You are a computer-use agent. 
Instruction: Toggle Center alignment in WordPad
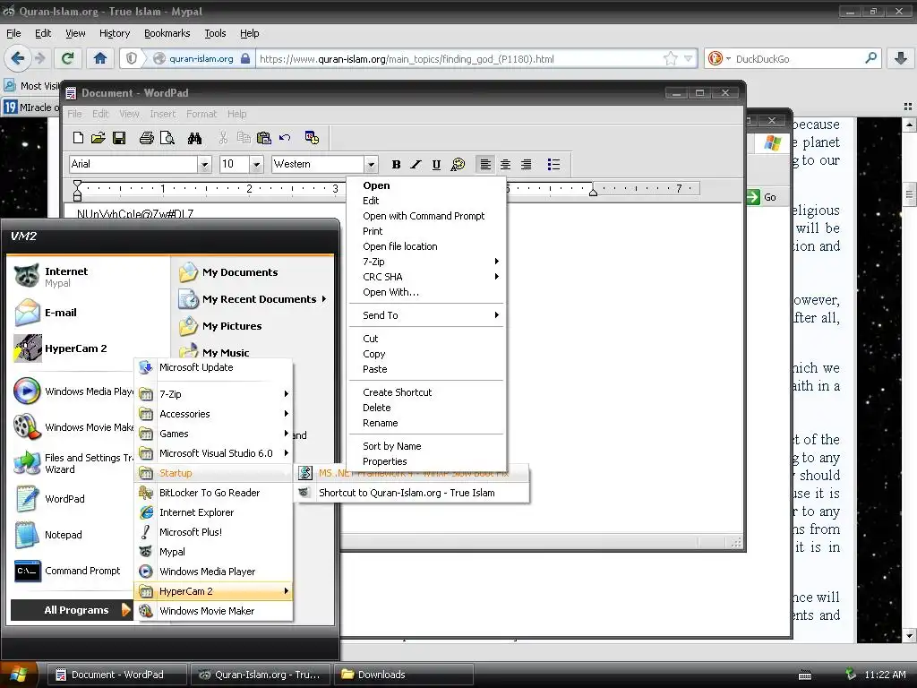(505, 165)
